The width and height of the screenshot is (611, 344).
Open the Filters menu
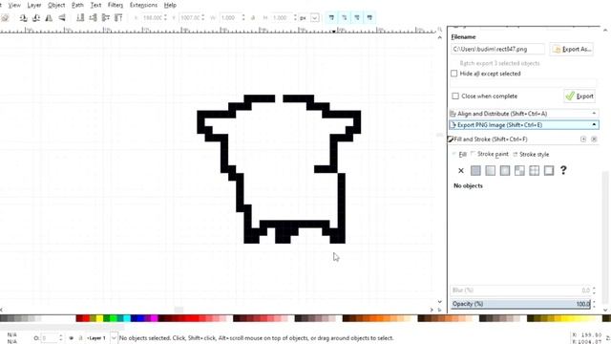(x=116, y=5)
